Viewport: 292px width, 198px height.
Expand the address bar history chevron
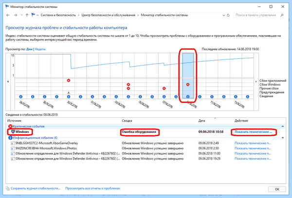(x=224, y=15)
